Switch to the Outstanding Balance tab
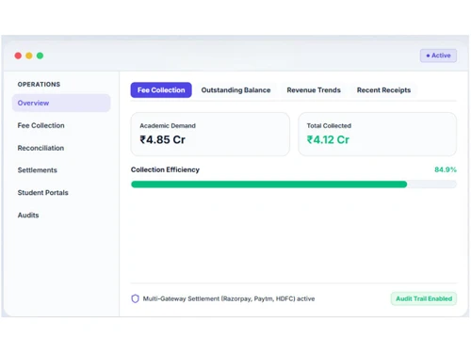471x353 pixels. click(235, 90)
